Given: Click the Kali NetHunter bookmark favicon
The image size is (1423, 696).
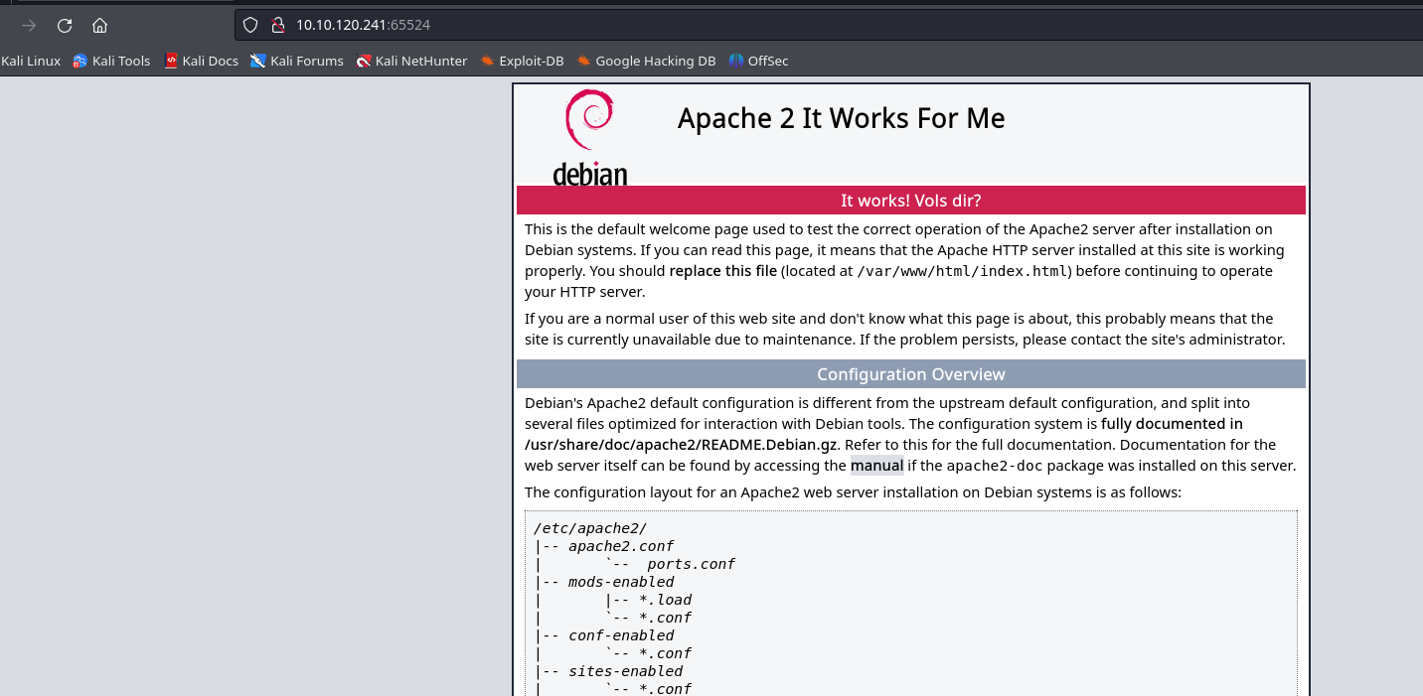Looking at the screenshot, I should pos(364,61).
